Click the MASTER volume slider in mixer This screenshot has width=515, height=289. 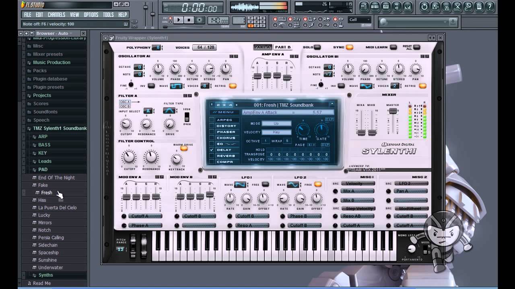pos(393,111)
